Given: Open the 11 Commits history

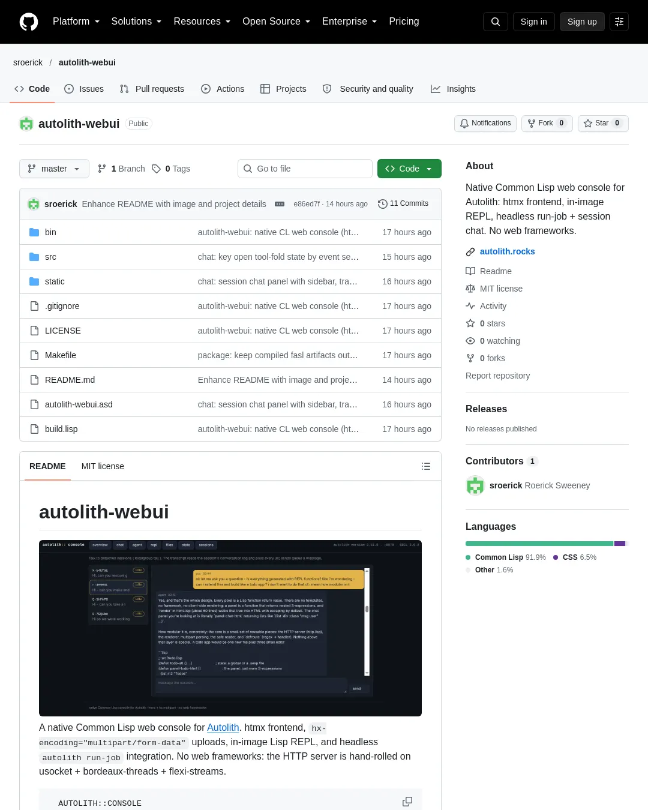Looking at the screenshot, I should pos(403,204).
